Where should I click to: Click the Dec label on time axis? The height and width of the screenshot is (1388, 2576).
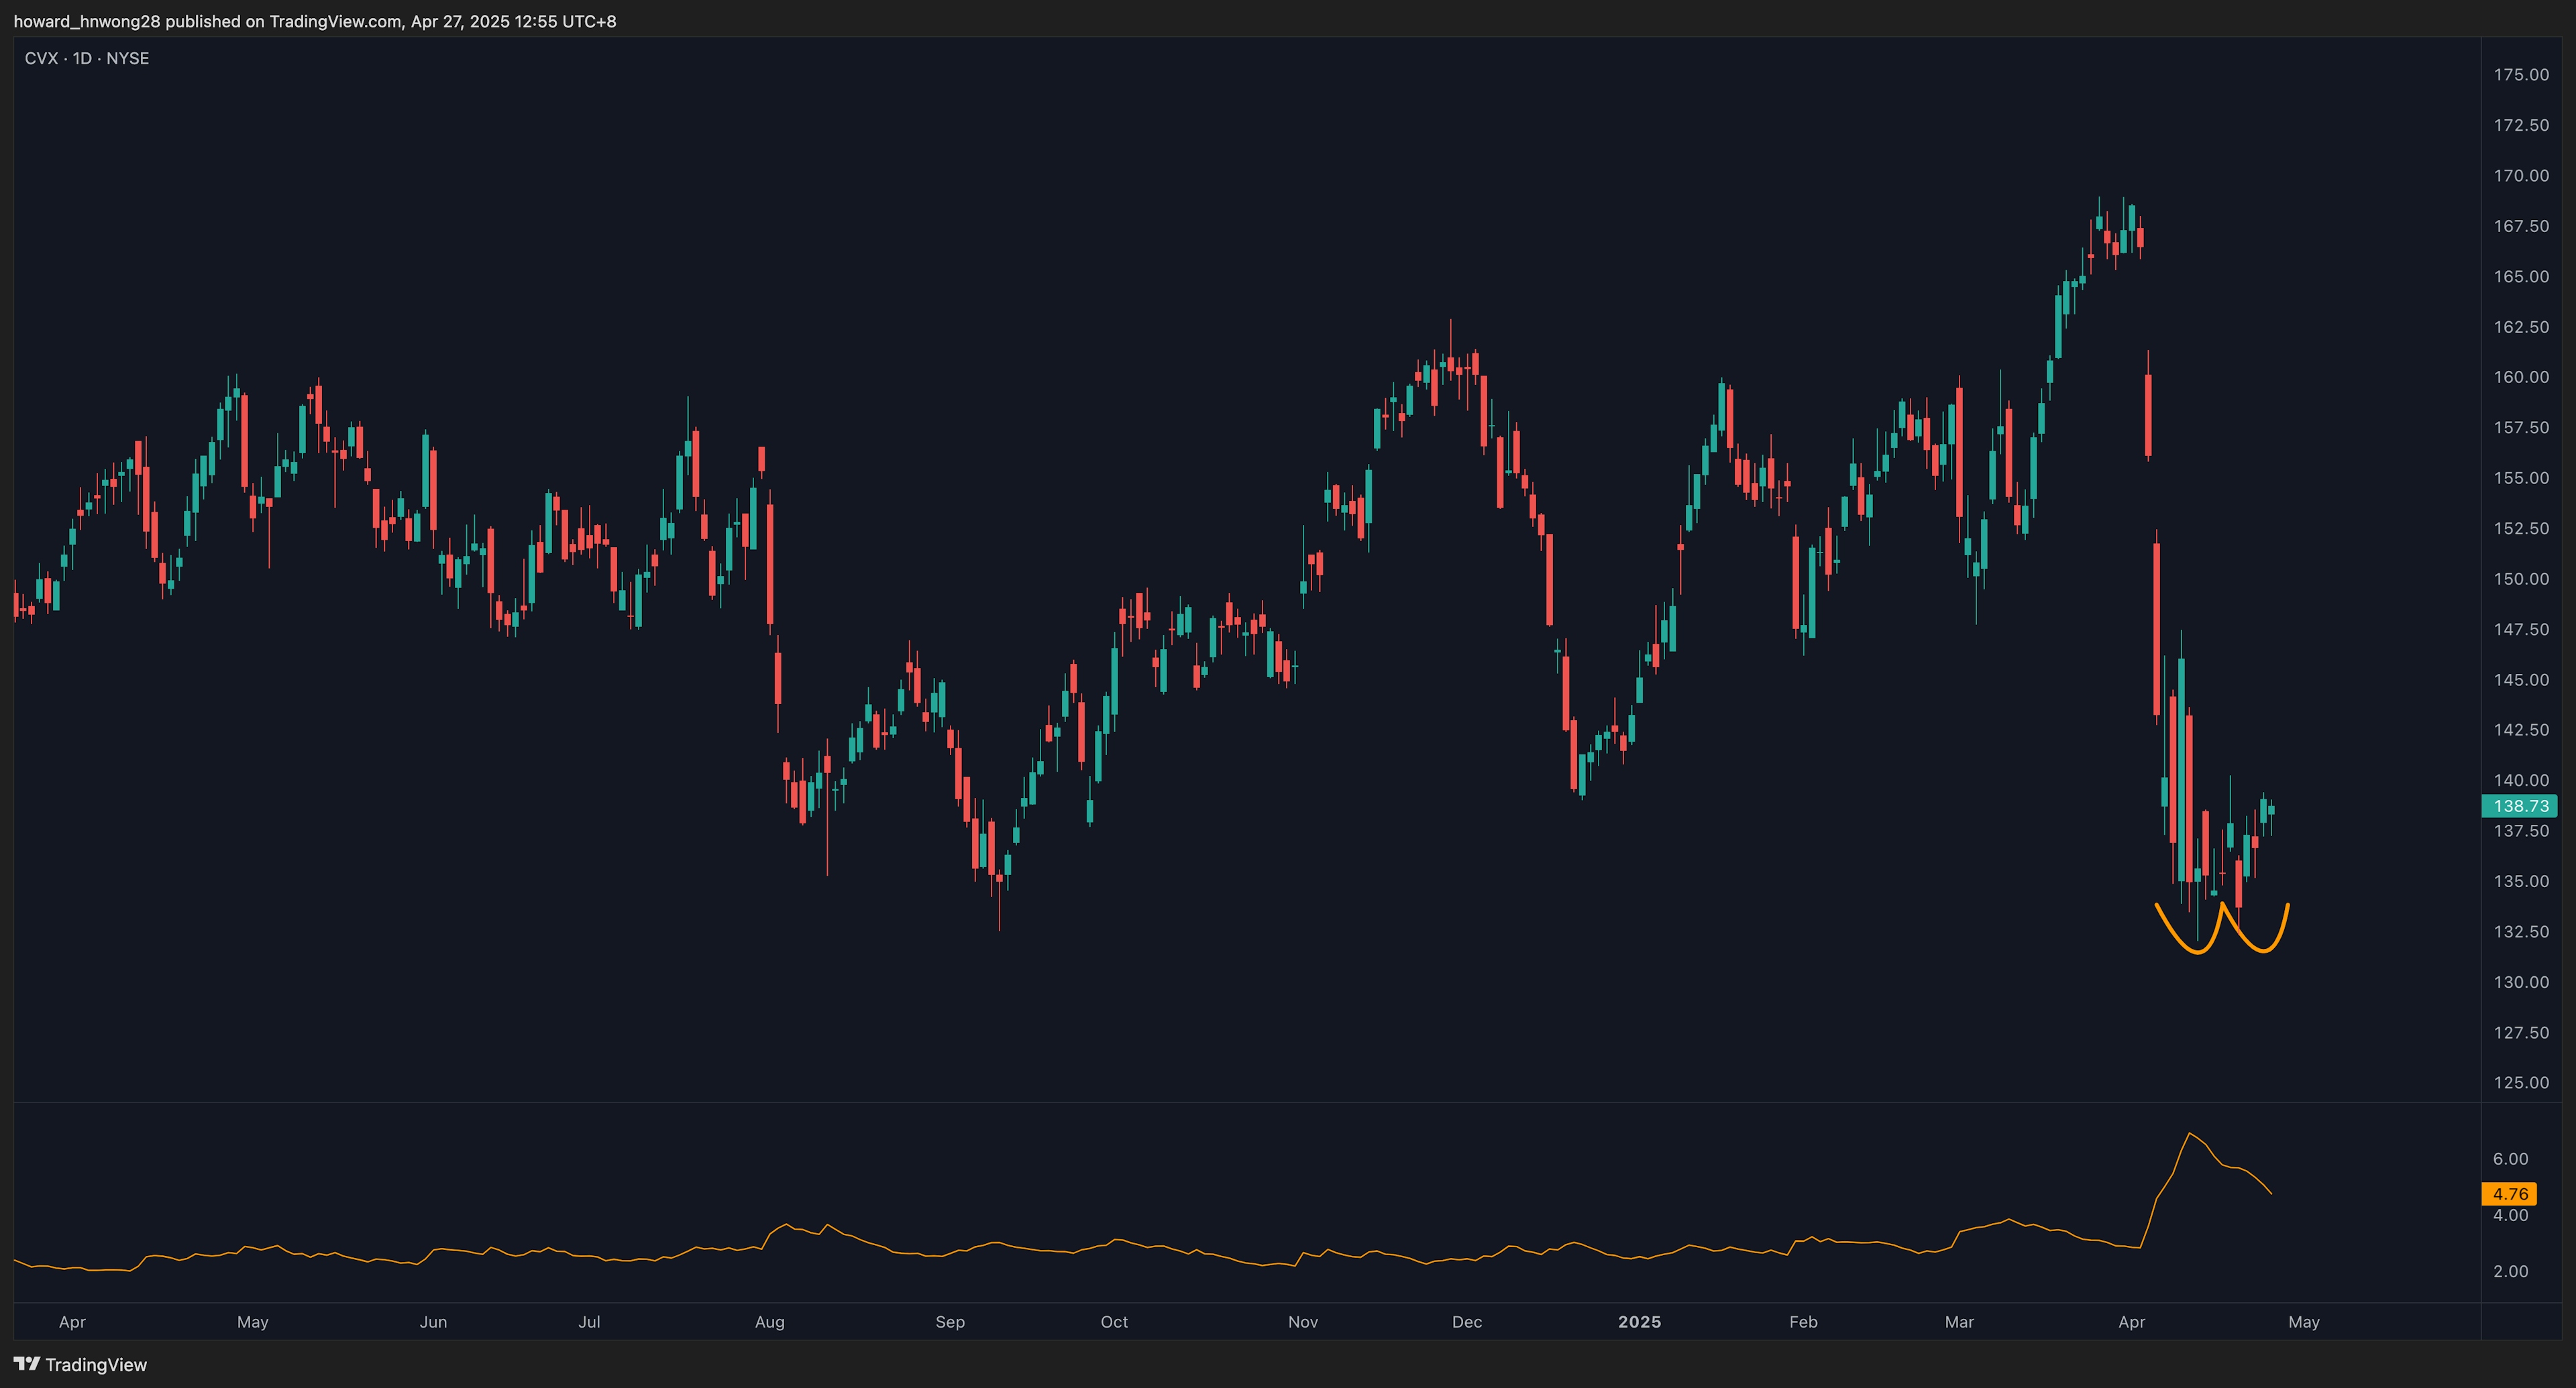tap(1466, 1321)
